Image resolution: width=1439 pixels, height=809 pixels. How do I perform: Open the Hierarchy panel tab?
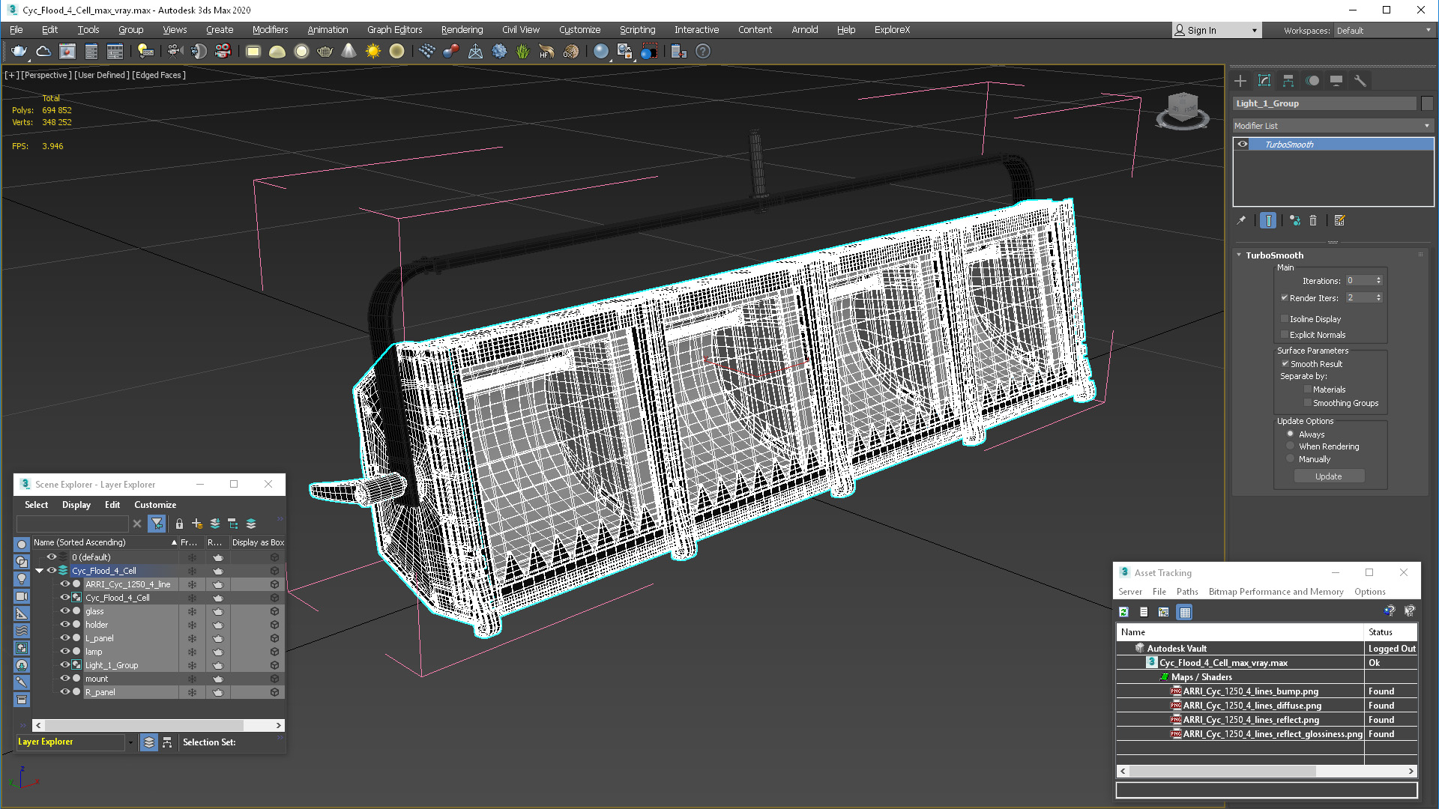[1288, 81]
